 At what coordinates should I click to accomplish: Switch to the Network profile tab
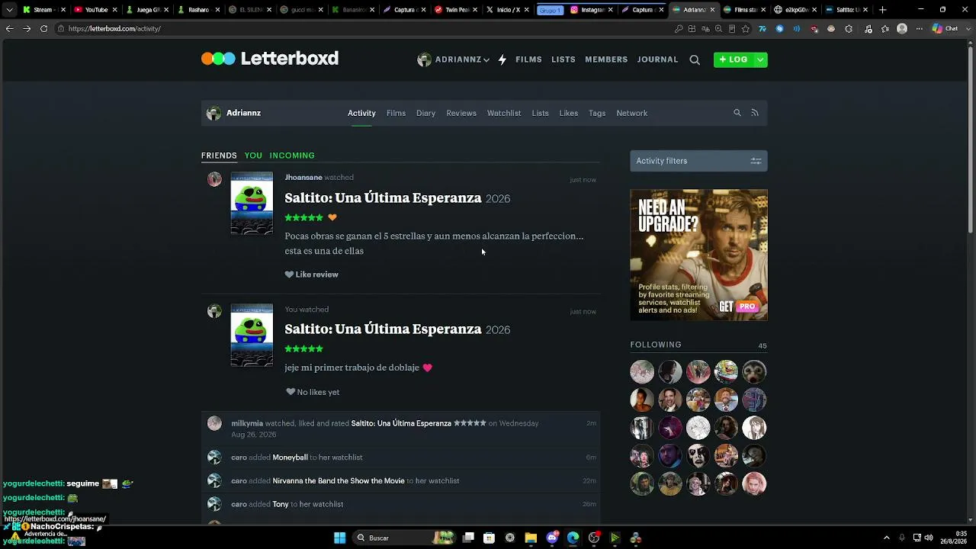[632, 113]
